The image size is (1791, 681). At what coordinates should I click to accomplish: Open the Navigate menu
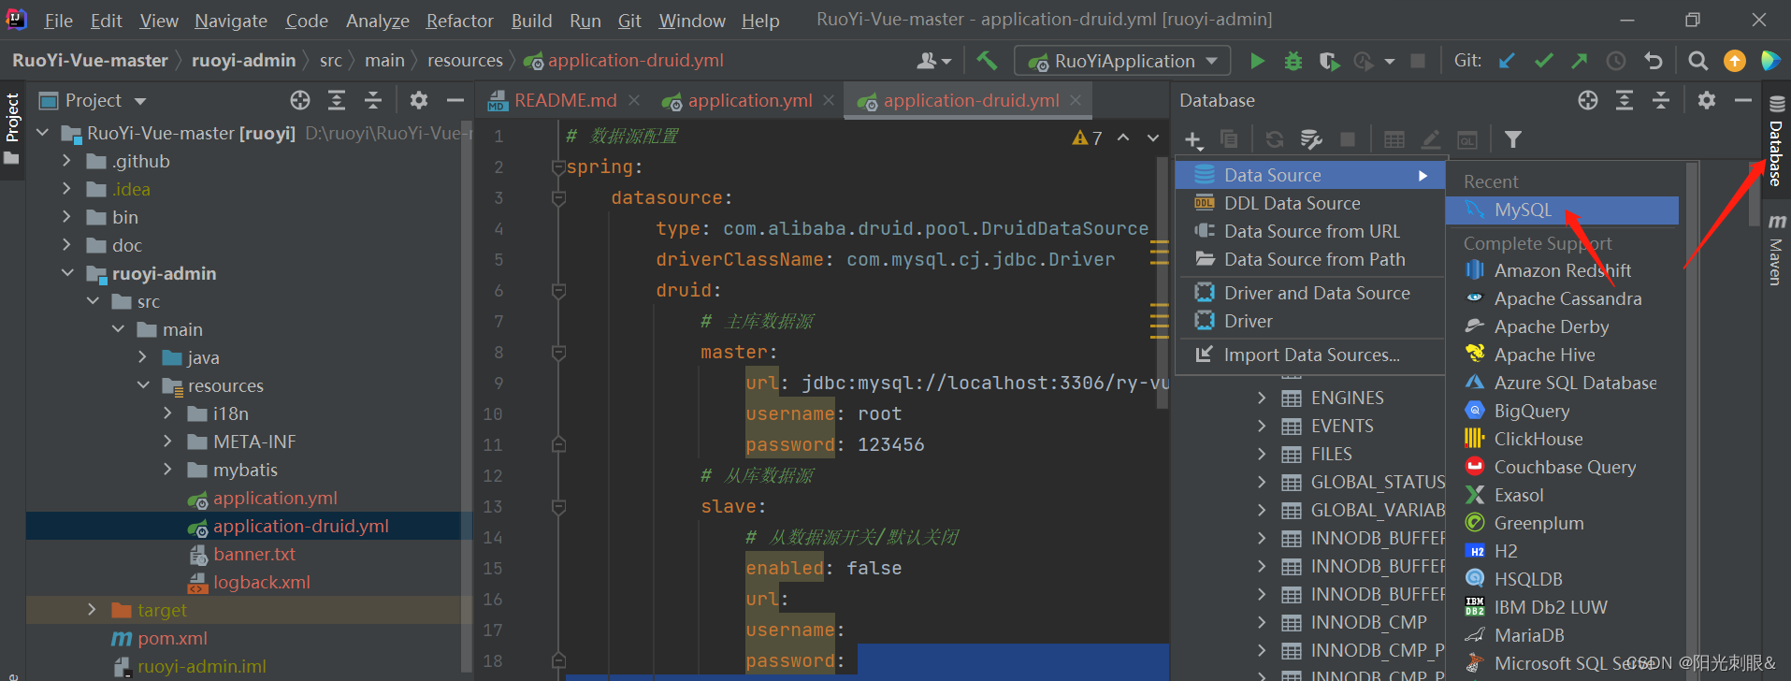[231, 20]
